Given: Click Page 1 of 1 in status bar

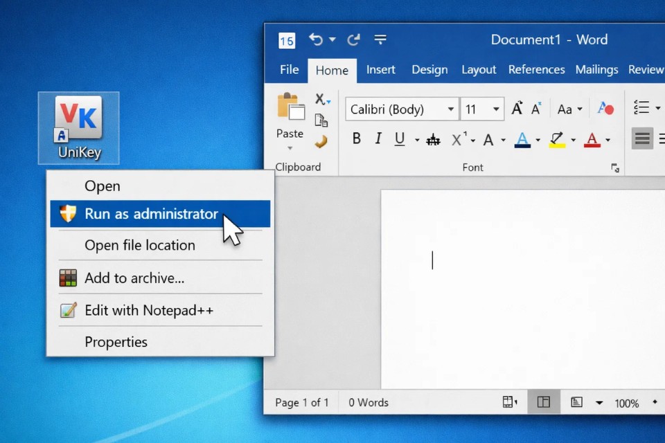Looking at the screenshot, I should [302, 402].
